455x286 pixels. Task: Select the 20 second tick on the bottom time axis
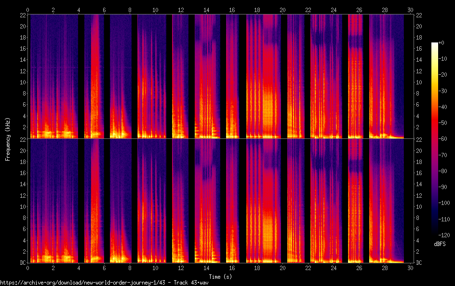[282, 267]
